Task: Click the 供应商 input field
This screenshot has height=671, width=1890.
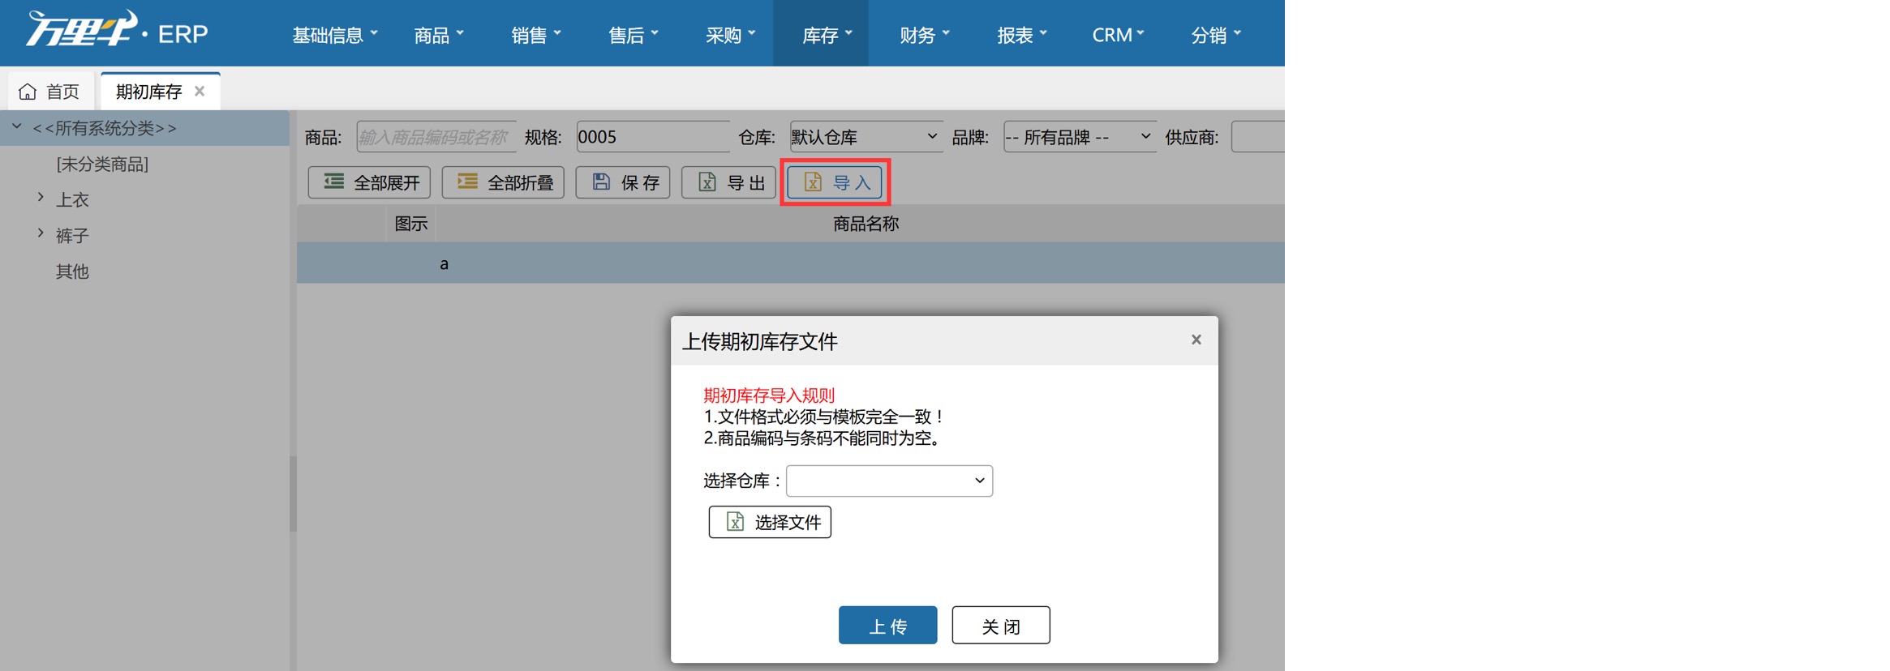Action: [x=1257, y=137]
